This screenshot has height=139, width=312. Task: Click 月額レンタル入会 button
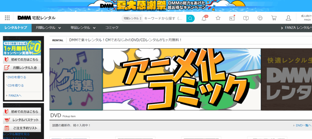[x=22, y=68]
